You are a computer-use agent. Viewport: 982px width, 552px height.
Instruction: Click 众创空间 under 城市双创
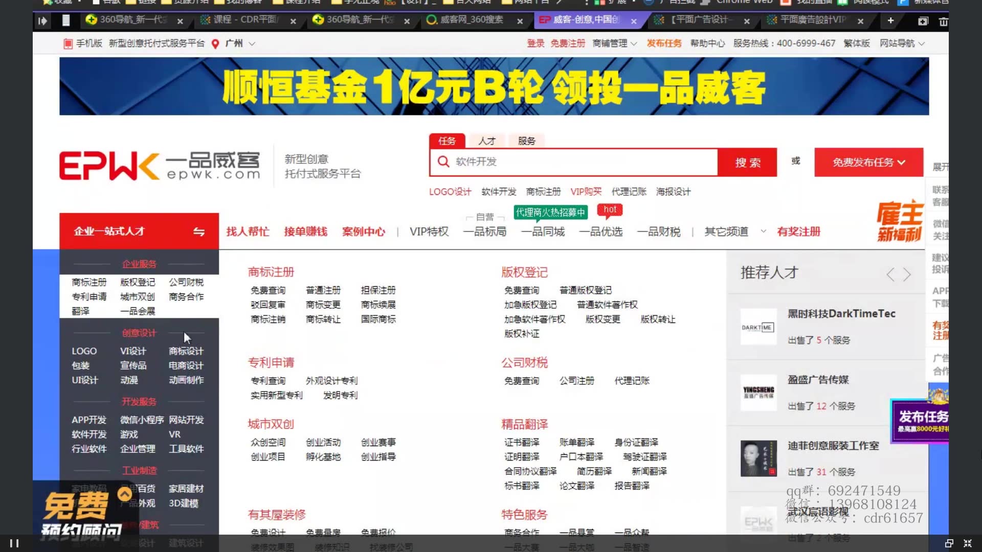tap(268, 442)
